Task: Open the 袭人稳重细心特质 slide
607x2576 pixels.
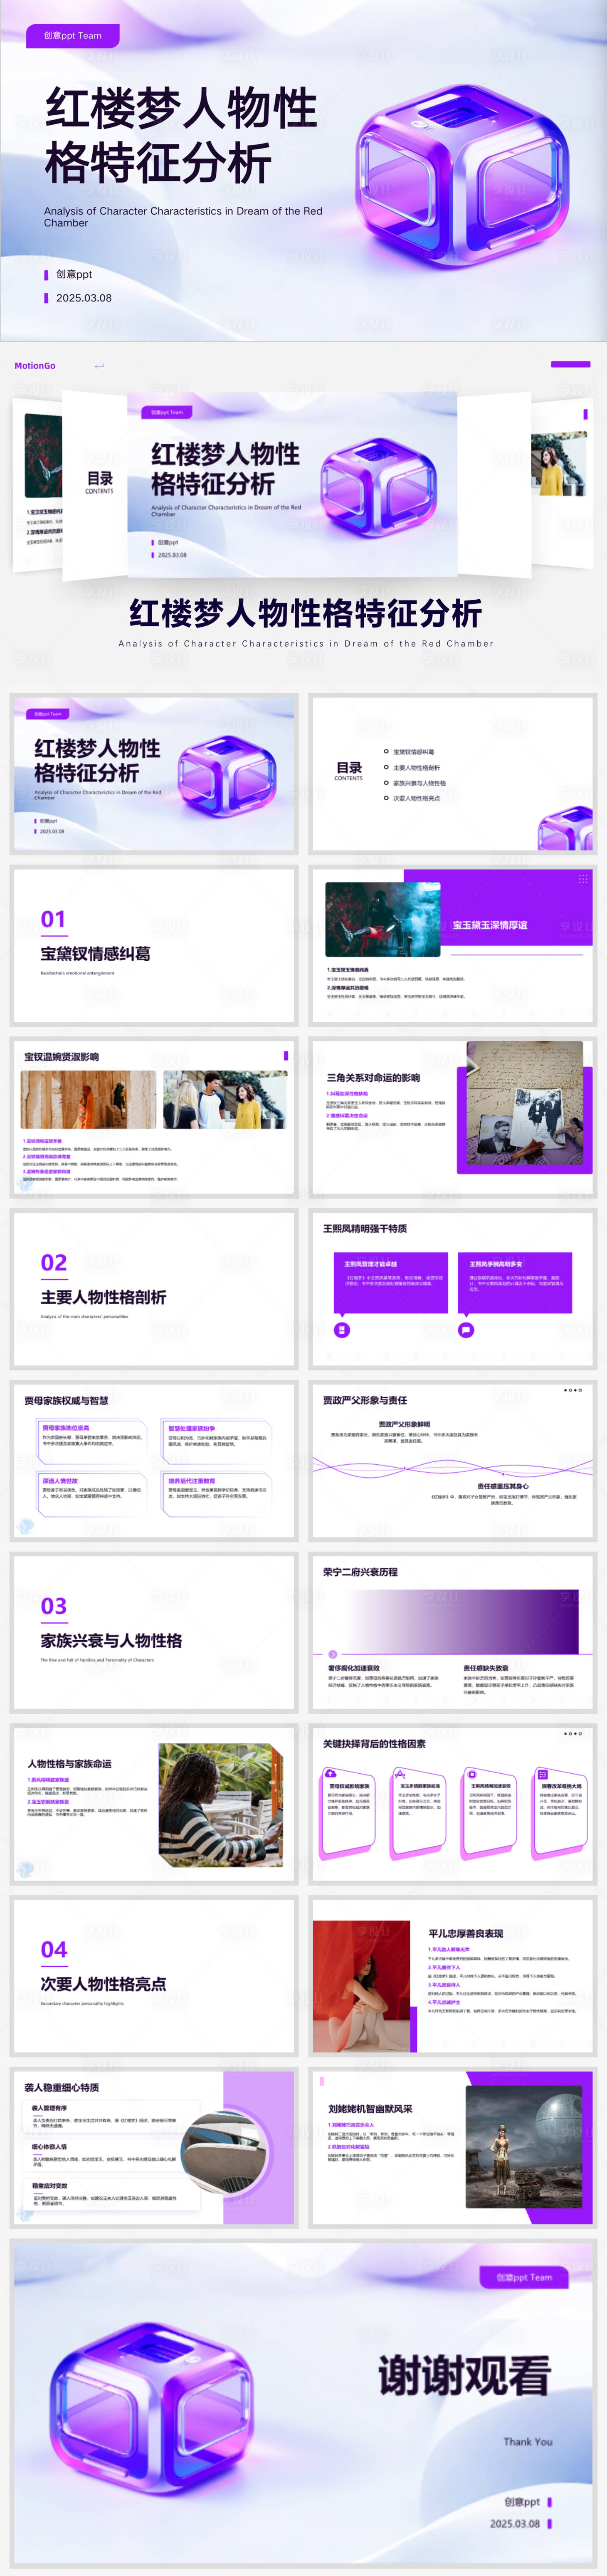Action: (154, 2149)
